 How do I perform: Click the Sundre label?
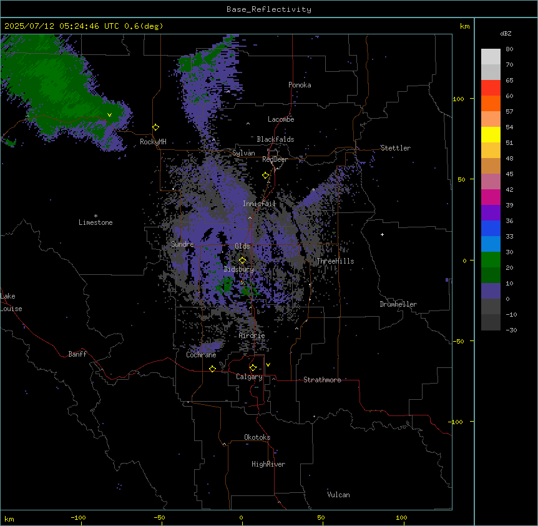coord(182,244)
